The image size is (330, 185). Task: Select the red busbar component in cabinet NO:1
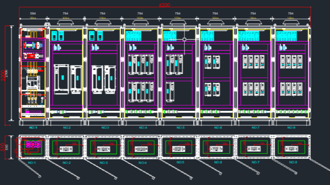32,56
